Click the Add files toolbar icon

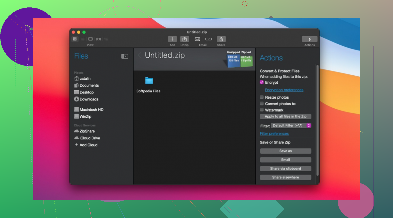click(x=172, y=39)
